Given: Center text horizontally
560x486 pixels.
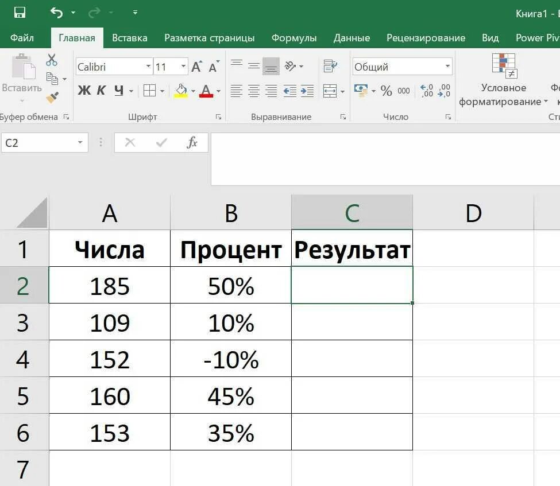Looking at the screenshot, I should click(253, 91).
